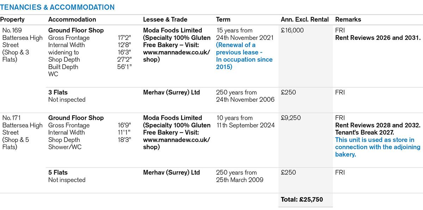The width and height of the screenshot is (423, 210).
Task: Select the £16,000 rental amount
Action: pyautogui.click(x=292, y=30)
